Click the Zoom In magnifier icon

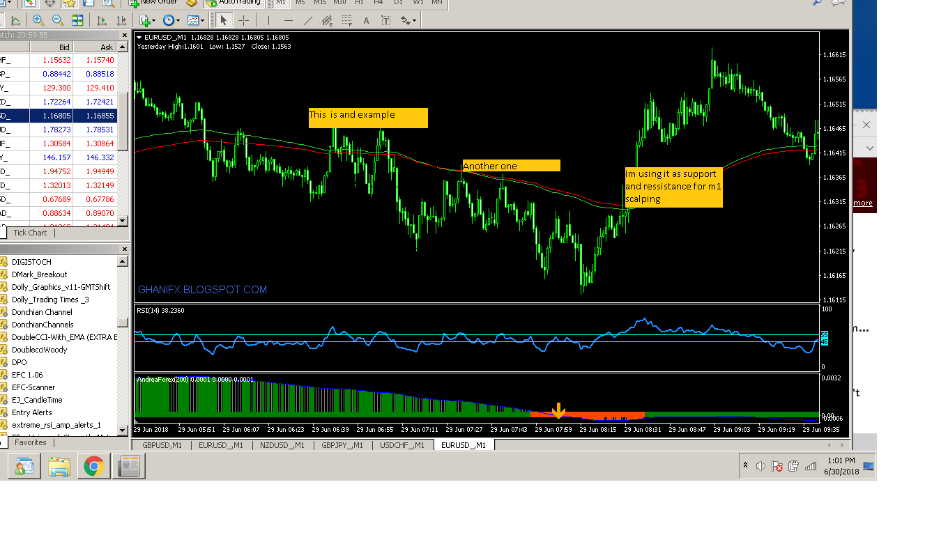pos(38,21)
